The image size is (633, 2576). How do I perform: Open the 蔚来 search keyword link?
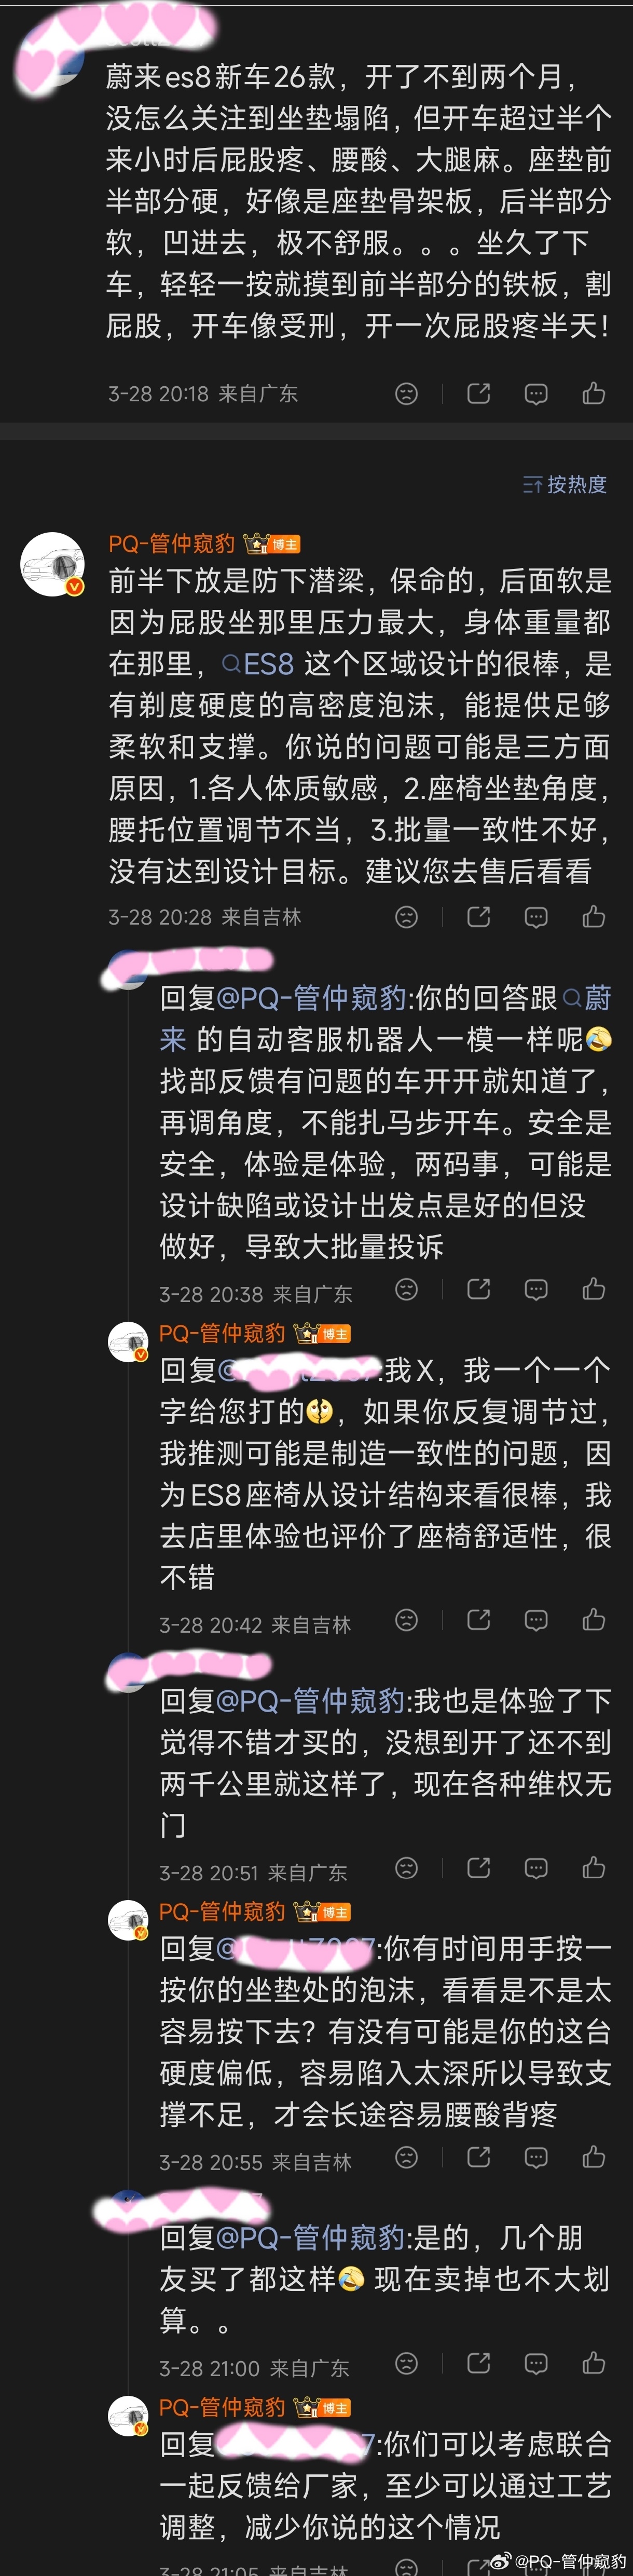coord(386,1018)
